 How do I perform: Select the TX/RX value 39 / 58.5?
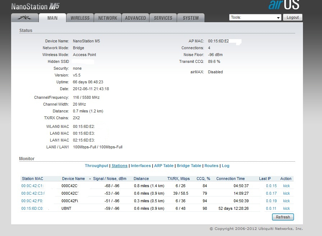point(181,193)
